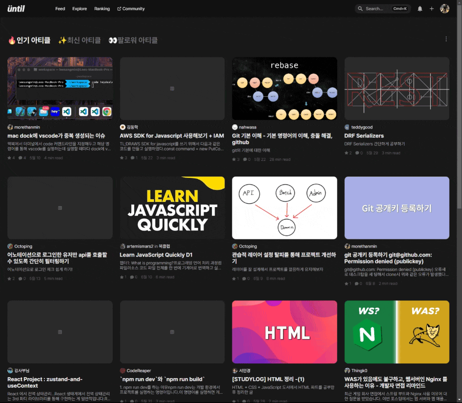Image resolution: width=462 pixels, height=403 pixels.
Task: Click '28 min read' on Git article
Action: click(x=280, y=159)
